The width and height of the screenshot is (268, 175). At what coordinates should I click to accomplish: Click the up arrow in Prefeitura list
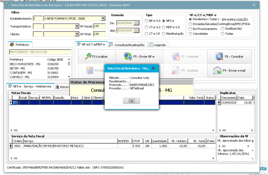point(69,59)
